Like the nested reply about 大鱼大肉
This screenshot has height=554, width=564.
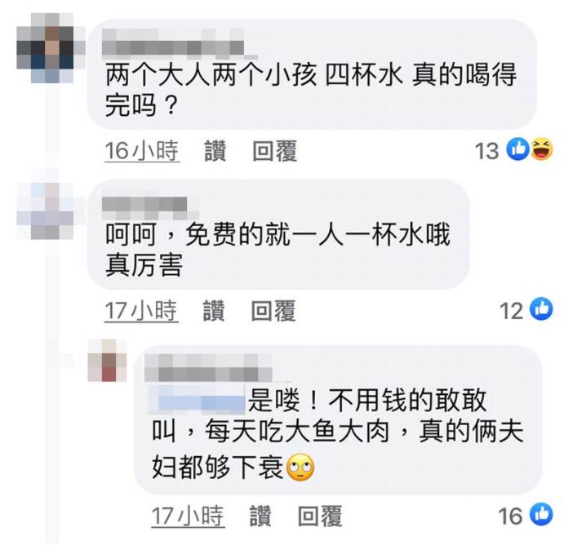260,516
